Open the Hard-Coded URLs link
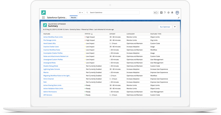Screen dimensions: 221x115 tap(50, 43)
